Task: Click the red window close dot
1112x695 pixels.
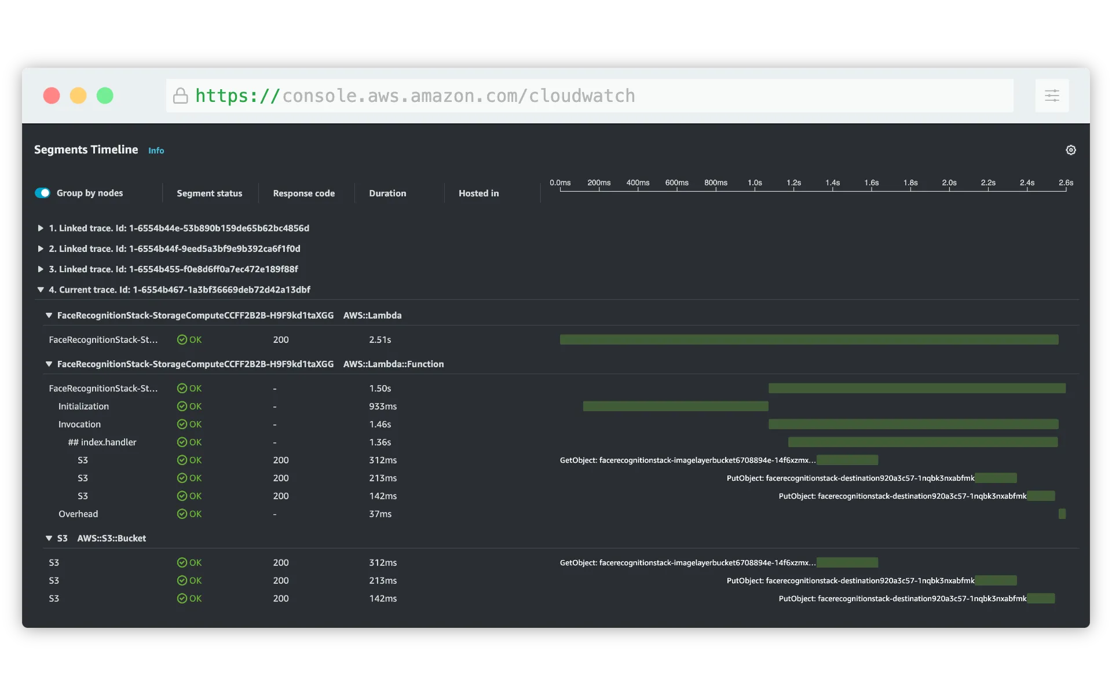Action: point(52,96)
